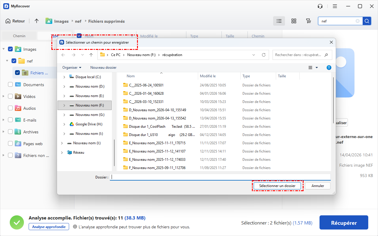The width and height of the screenshot is (378, 236).
Task: Enable the Audios checkbox
Action: point(10,108)
